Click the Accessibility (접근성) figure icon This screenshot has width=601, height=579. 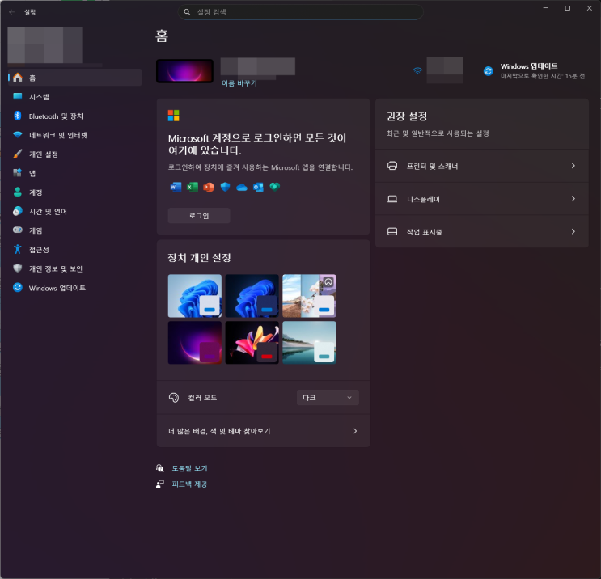tap(18, 249)
